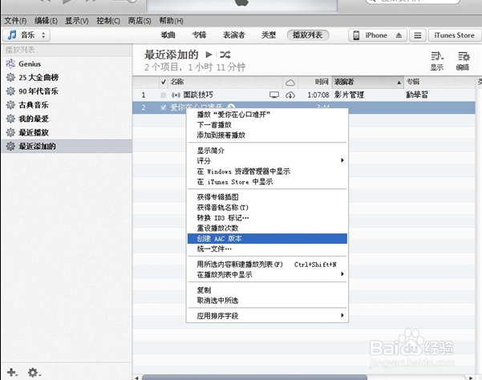Choose 在 iTunes Store 中显示
482x380 pixels.
click(267, 181)
